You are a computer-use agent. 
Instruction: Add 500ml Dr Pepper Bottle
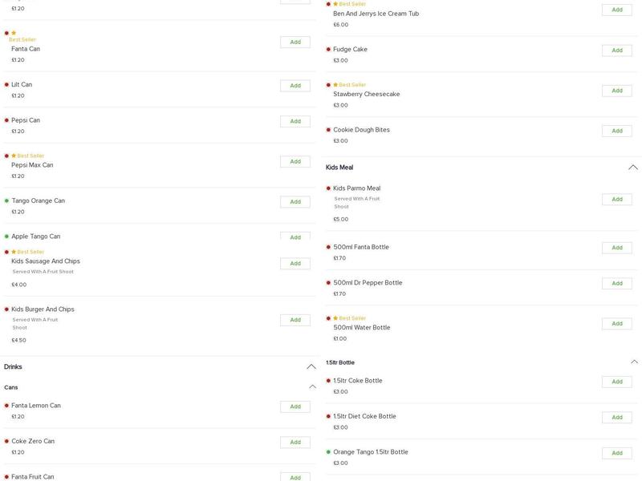pos(616,284)
